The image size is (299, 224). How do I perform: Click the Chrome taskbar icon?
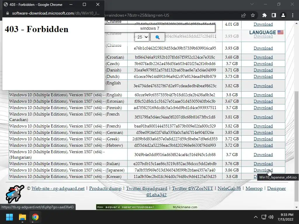point(35,217)
